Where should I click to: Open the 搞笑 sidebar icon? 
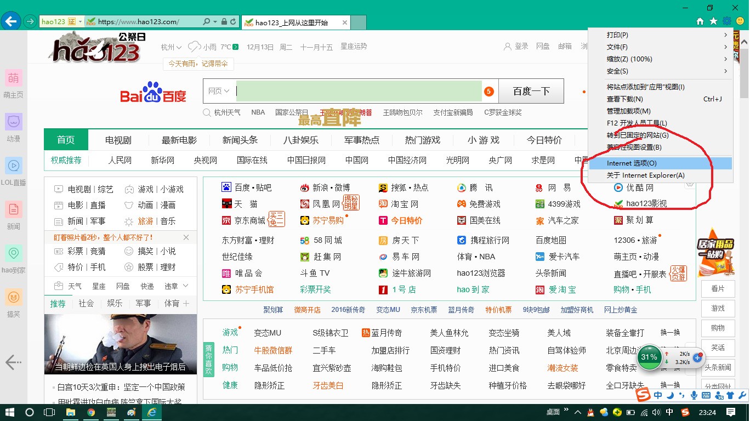tap(13, 297)
